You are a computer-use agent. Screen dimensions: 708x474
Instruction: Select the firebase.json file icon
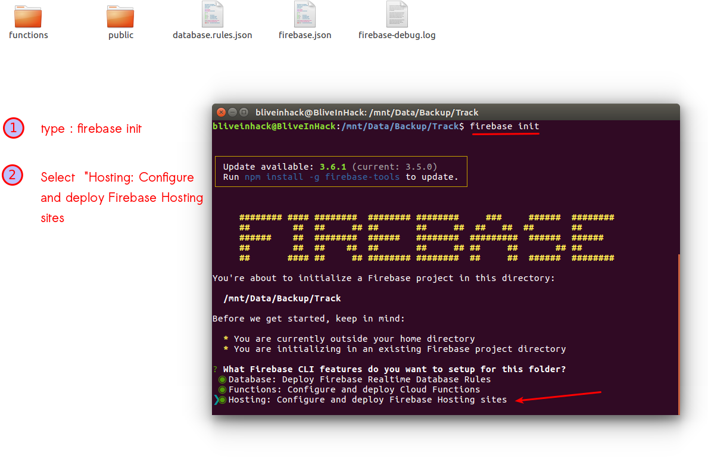(305, 14)
